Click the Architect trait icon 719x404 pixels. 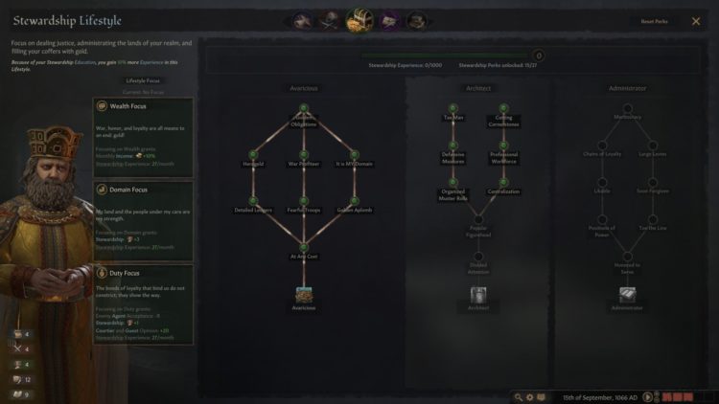(x=478, y=295)
